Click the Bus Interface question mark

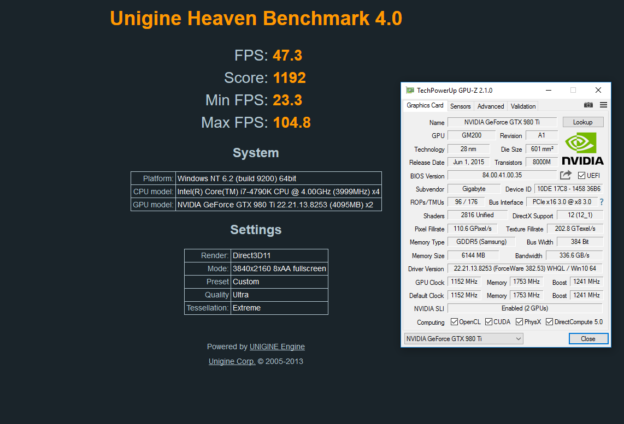point(602,202)
